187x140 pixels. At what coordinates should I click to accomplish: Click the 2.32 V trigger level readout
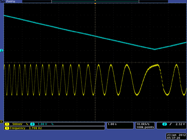click(180, 124)
